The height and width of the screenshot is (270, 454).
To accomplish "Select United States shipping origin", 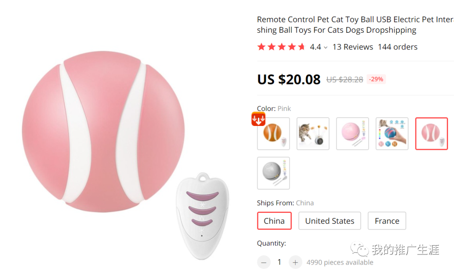I will pos(330,221).
